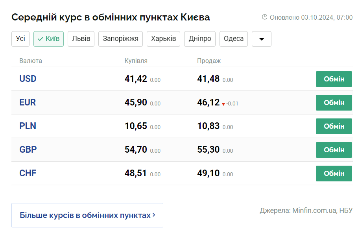
Task: Switch to Львів exchange rates
Action: tap(81, 39)
